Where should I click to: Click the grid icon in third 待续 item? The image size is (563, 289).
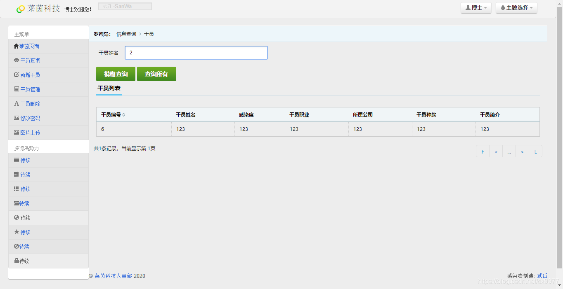tap(17, 189)
